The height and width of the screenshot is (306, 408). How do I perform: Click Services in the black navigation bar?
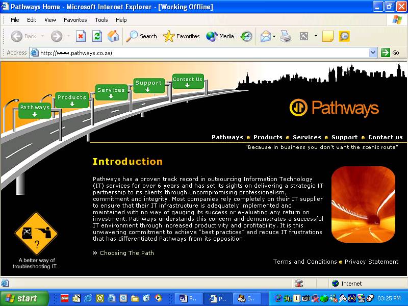tap(307, 137)
